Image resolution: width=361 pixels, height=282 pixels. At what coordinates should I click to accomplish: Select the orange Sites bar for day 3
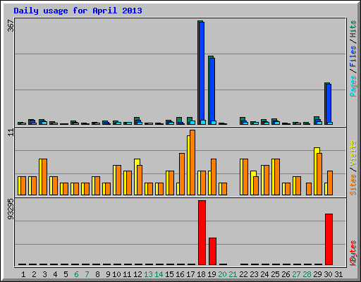coord(44,177)
